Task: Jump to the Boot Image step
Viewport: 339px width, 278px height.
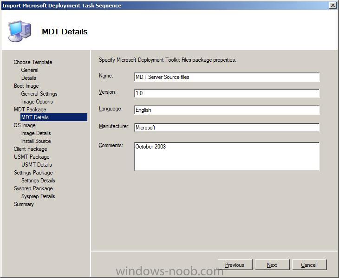Action: [26, 86]
